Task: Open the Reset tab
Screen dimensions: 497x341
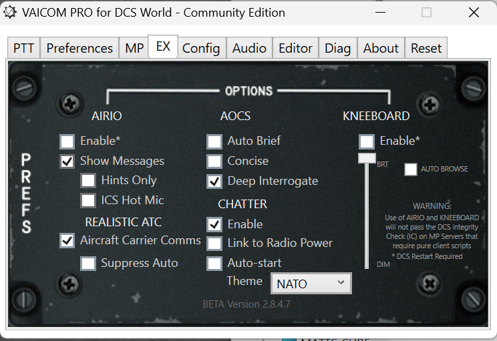Action: tap(426, 48)
